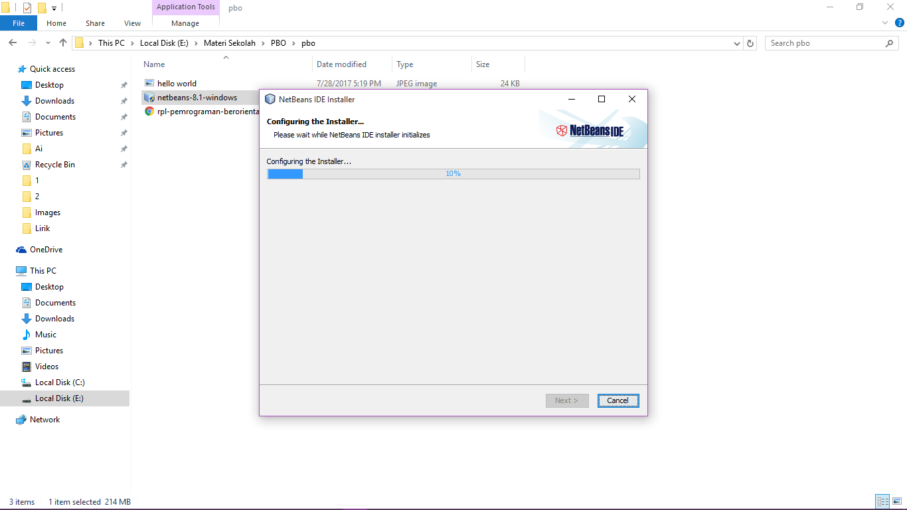
Task: Click the hello world image file icon
Action: tap(149, 84)
